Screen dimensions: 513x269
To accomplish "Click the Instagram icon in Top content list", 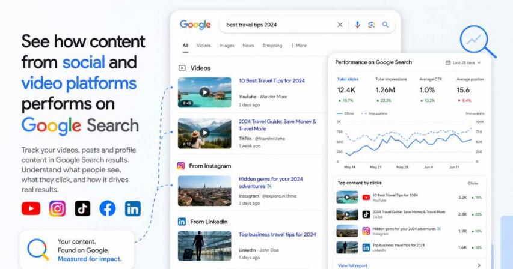I will 366,231.
